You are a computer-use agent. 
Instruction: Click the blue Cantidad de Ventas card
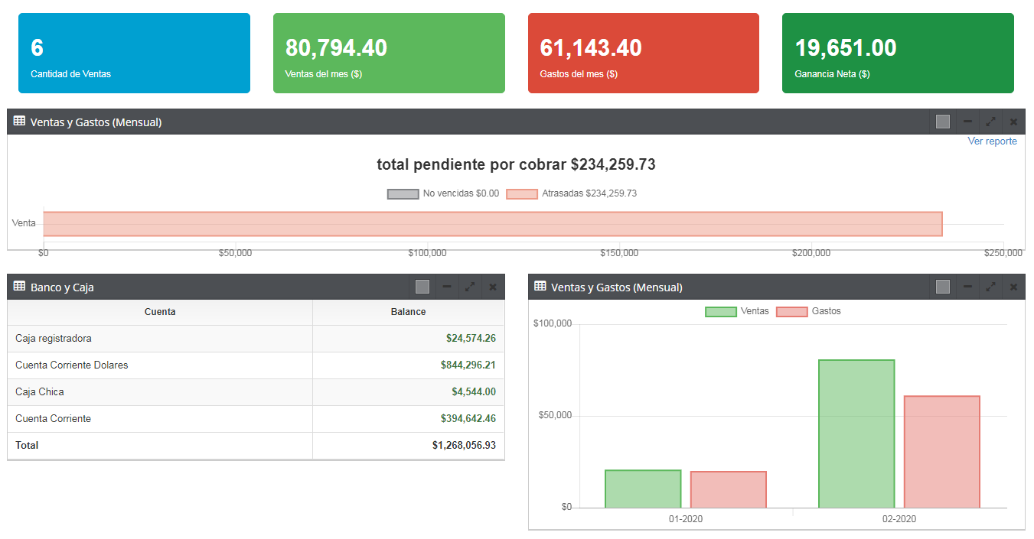pyautogui.click(x=134, y=52)
